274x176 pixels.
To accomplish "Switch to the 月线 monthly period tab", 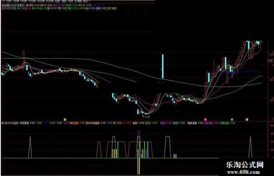I will point(70,1).
